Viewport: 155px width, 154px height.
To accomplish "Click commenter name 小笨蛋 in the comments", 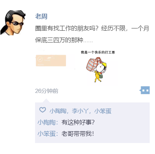I will coord(46,134).
